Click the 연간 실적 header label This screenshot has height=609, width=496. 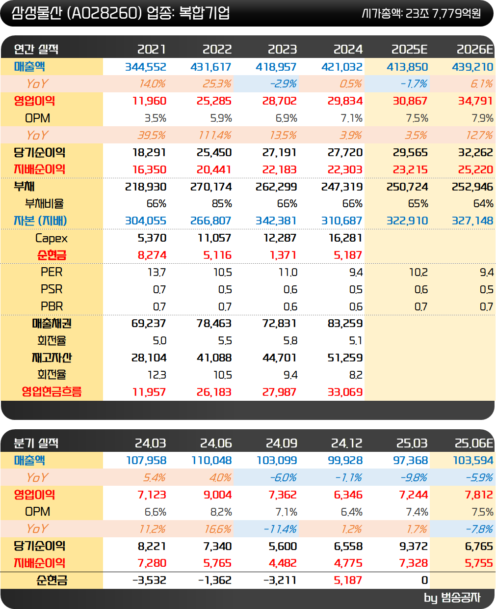click(36, 49)
